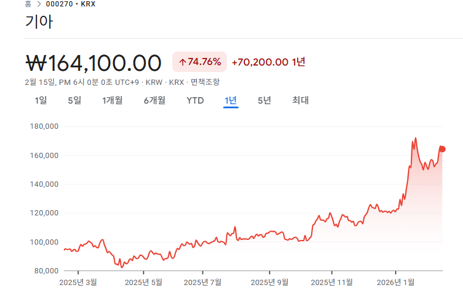Click the 기아 company title

point(39,22)
